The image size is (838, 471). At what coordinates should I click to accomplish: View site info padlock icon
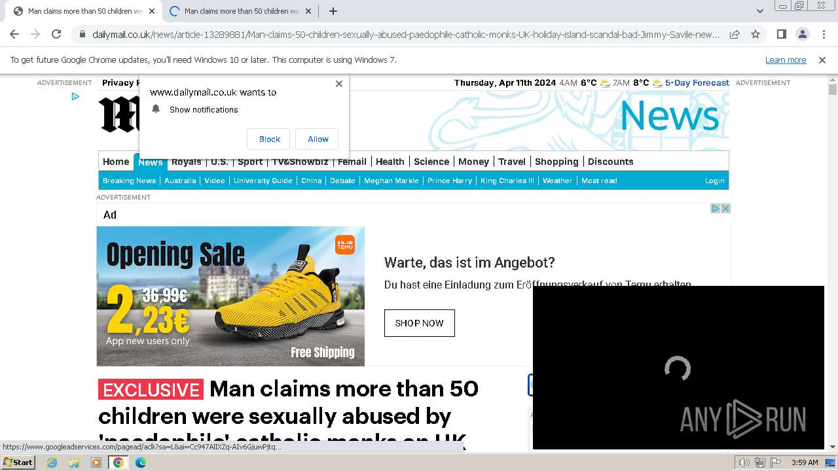coord(81,34)
